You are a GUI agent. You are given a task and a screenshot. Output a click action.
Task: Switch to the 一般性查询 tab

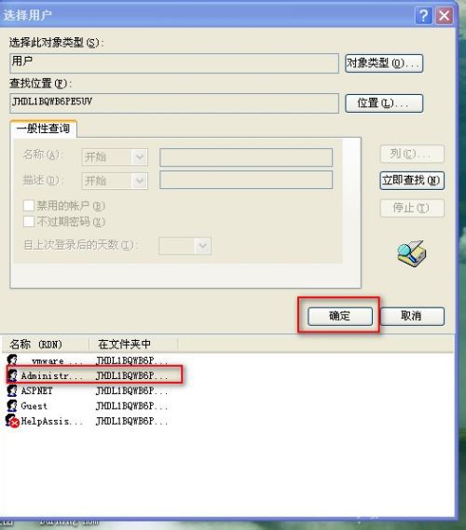pyautogui.click(x=43, y=129)
